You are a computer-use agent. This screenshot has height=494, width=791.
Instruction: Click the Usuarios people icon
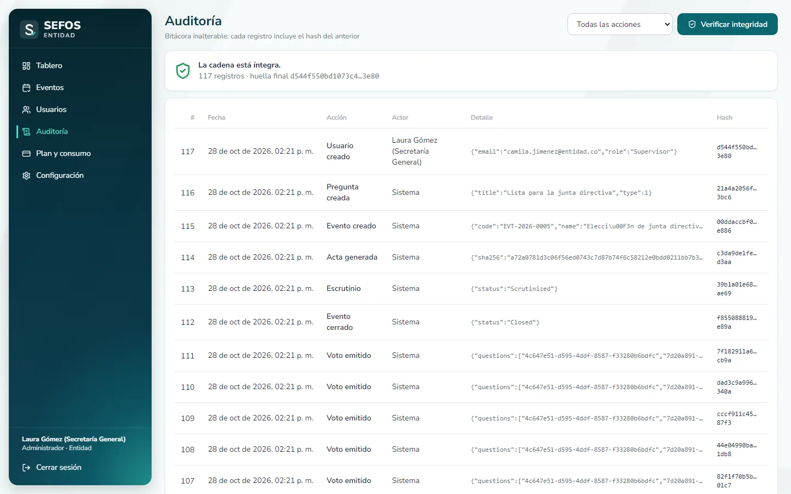coord(26,110)
